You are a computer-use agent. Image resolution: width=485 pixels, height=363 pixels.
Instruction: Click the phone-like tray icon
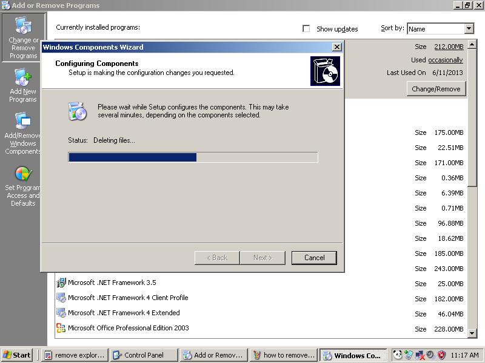pyautogui.click(x=409, y=355)
